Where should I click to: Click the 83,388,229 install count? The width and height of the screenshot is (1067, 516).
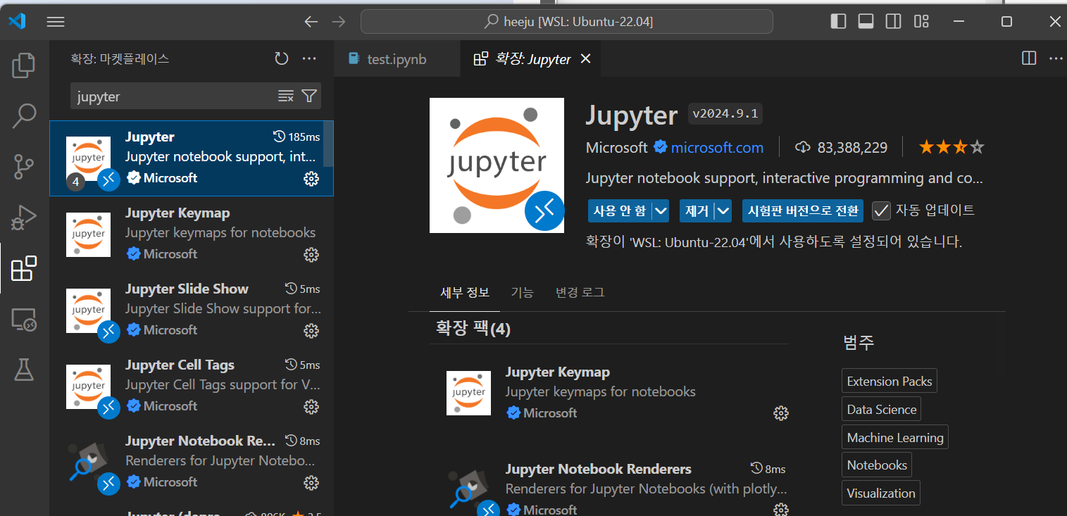click(842, 148)
